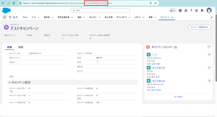Open the レポート navigation tab
Image resolution: width=217 pixels, height=117 pixels.
(138, 17)
